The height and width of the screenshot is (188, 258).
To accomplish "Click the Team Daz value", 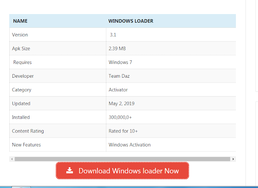I will tap(119, 76).
